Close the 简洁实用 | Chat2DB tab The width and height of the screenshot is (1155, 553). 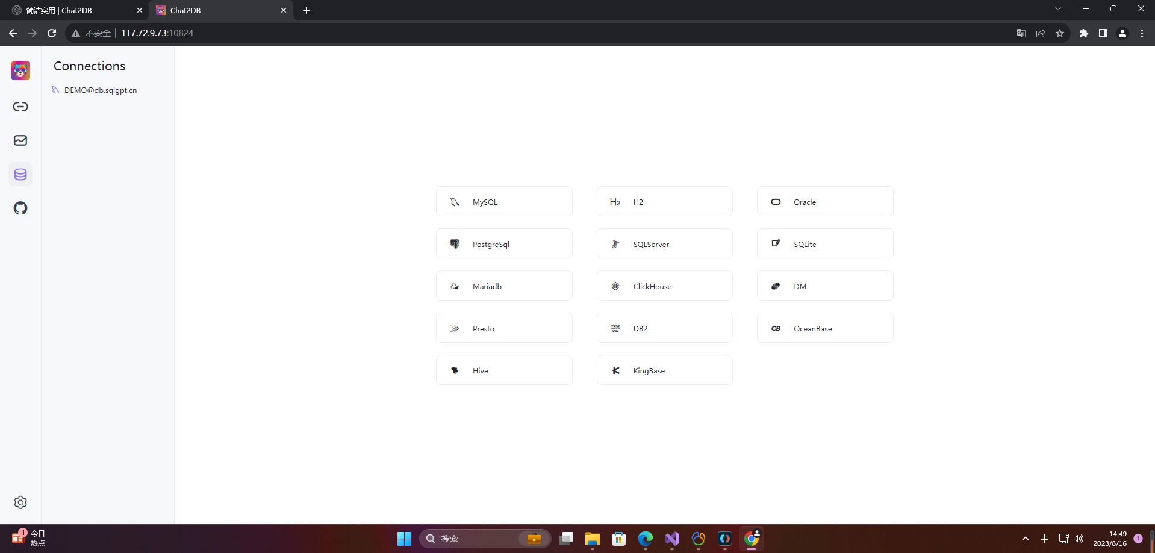click(140, 10)
